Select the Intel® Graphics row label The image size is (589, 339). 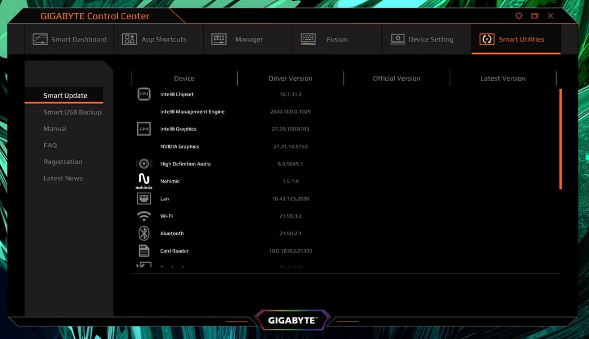178,129
